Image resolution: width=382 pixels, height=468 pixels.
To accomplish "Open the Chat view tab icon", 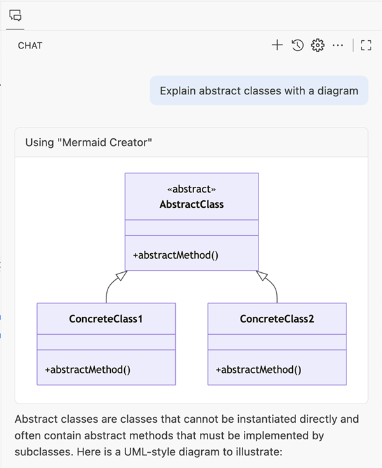I will click(x=15, y=15).
